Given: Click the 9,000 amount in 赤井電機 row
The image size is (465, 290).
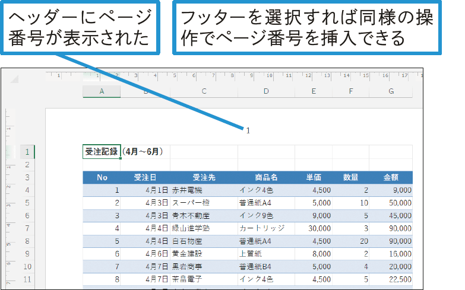Looking at the screenshot, I should coord(391,190).
